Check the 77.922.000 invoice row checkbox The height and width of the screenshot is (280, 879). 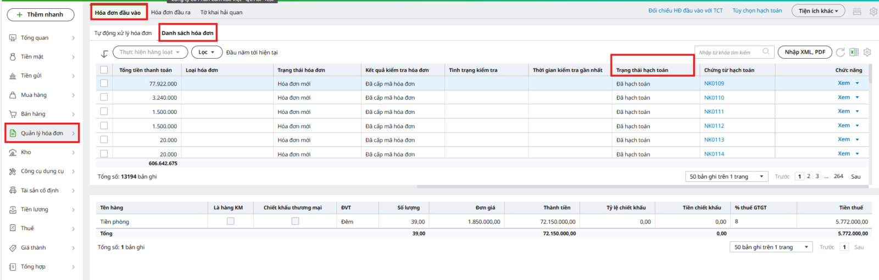tap(104, 83)
